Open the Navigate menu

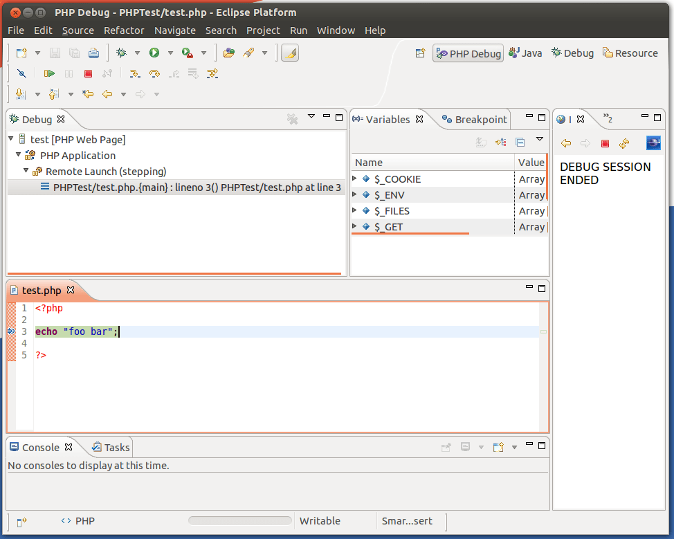pos(175,30)
